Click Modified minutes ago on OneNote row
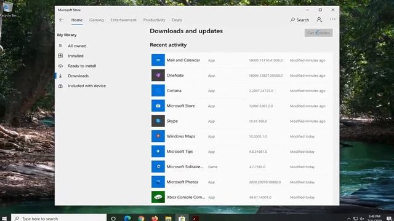 click(308, 76)
